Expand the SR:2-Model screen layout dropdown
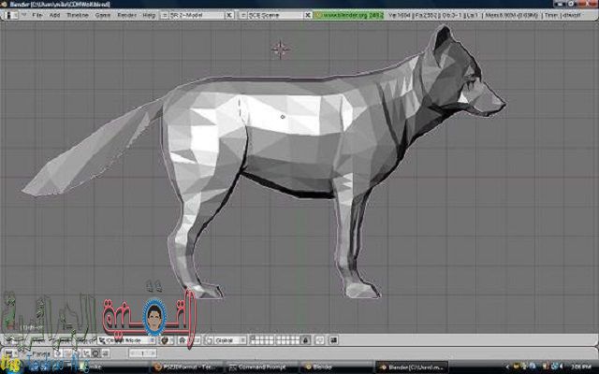 (197, 18)
